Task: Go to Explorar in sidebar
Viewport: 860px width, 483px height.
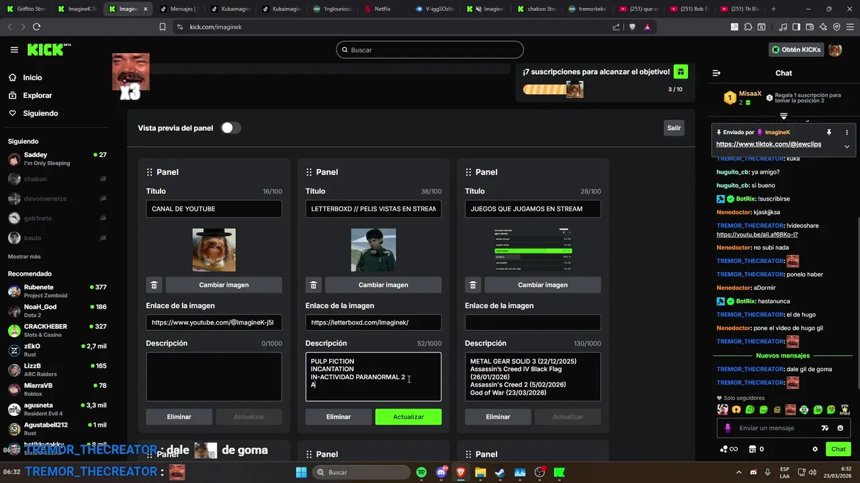Action: coord(30,95)
